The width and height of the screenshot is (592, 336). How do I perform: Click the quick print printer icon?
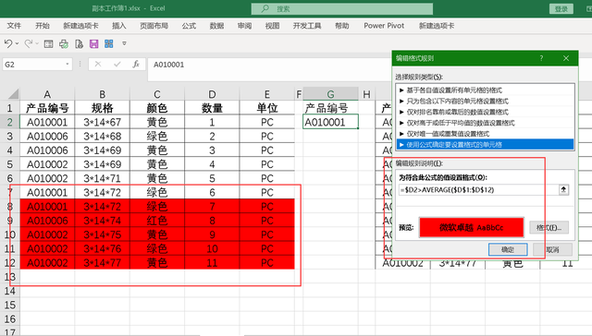coord(64,44)
